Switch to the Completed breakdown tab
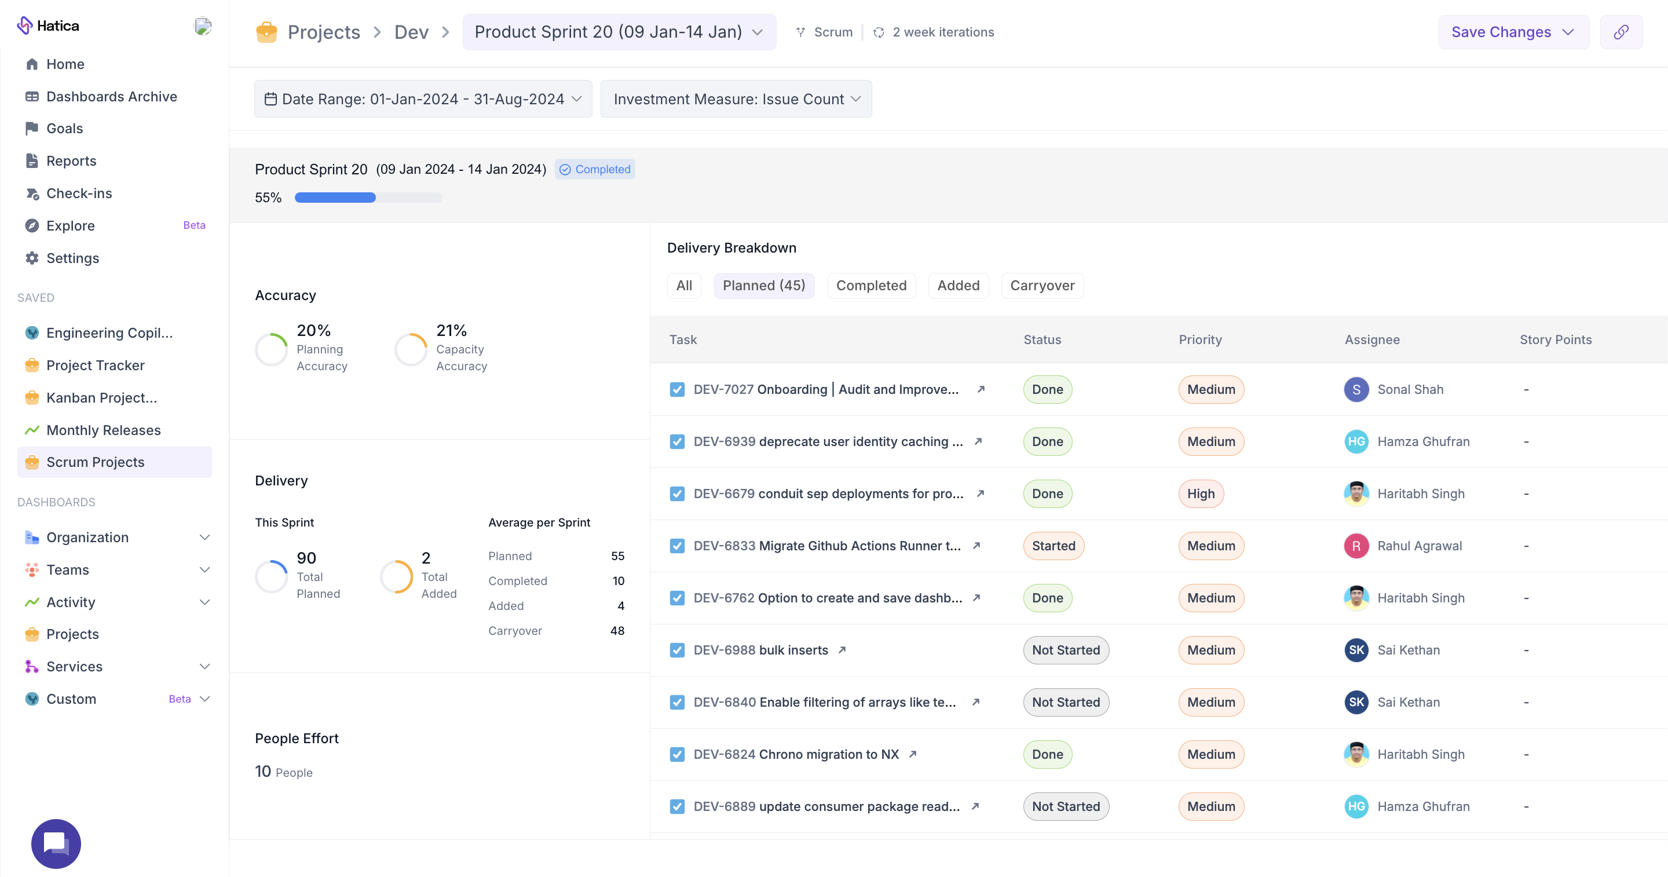The width and height of the screenshot is (1668, 877). pyautogui.click(x=871, y=286)
